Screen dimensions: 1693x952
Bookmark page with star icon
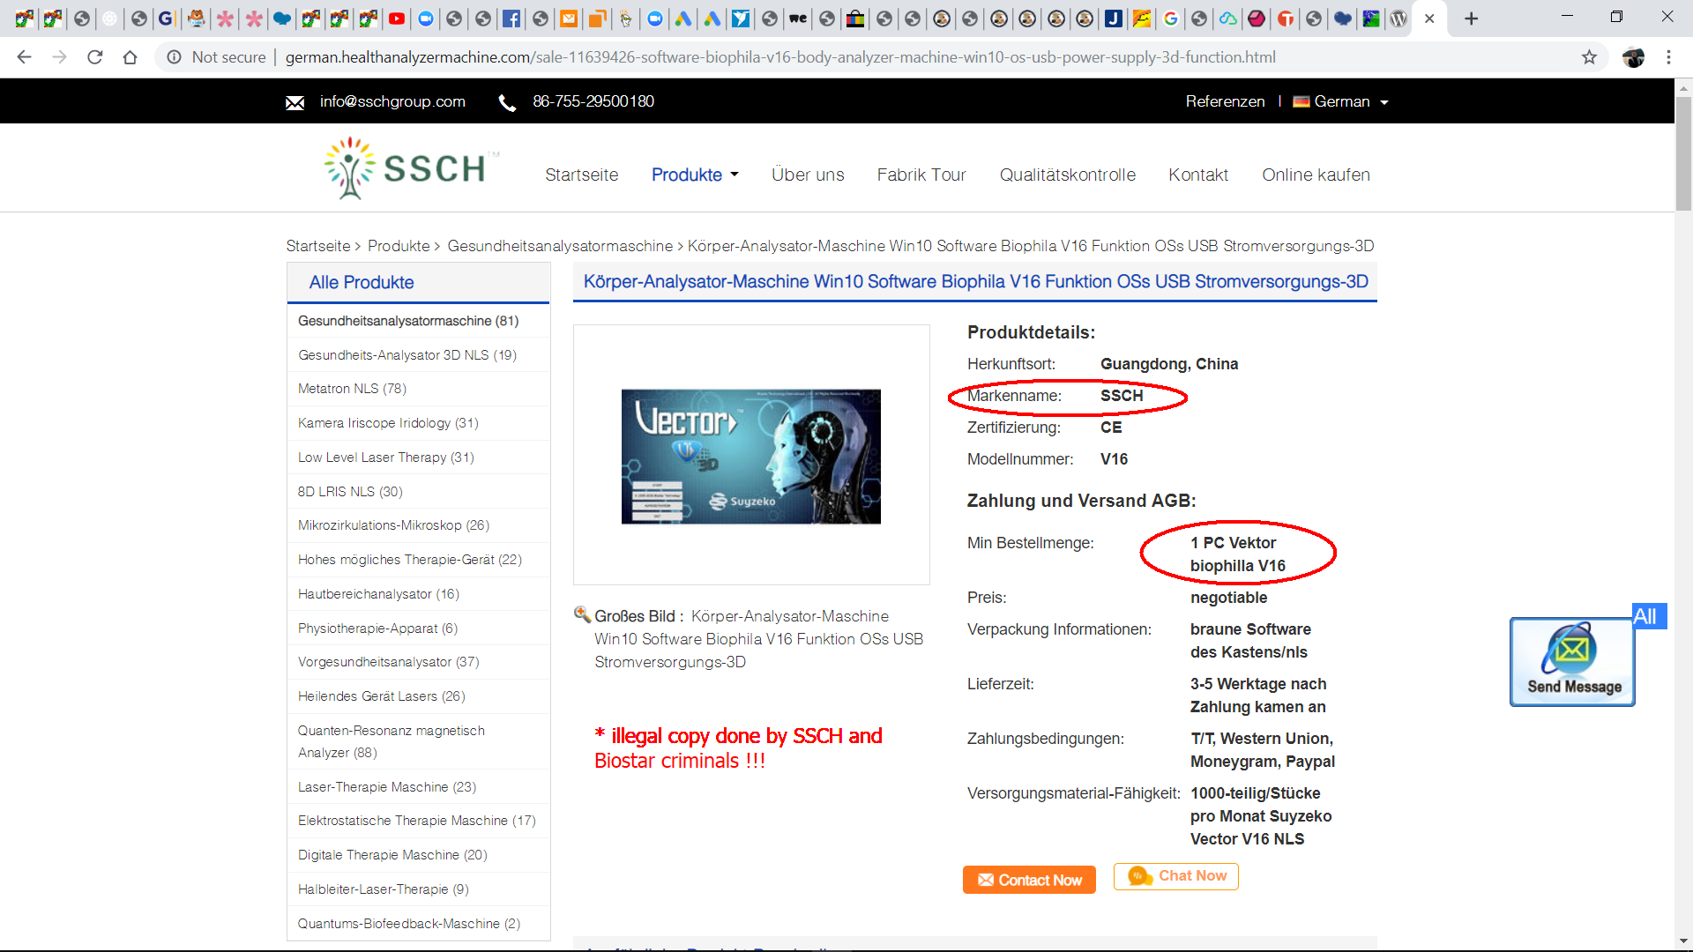(x=1589, y=57)
